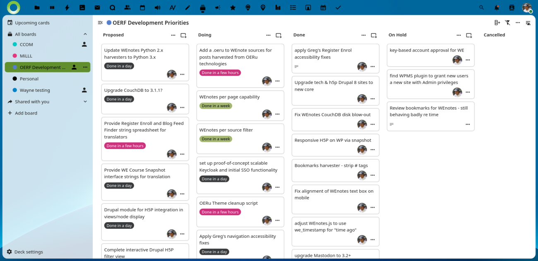Click 'Done in a week' label on WEnotes per source filter
This screenshot has width=538, height=261.
(x=216, y=139)
